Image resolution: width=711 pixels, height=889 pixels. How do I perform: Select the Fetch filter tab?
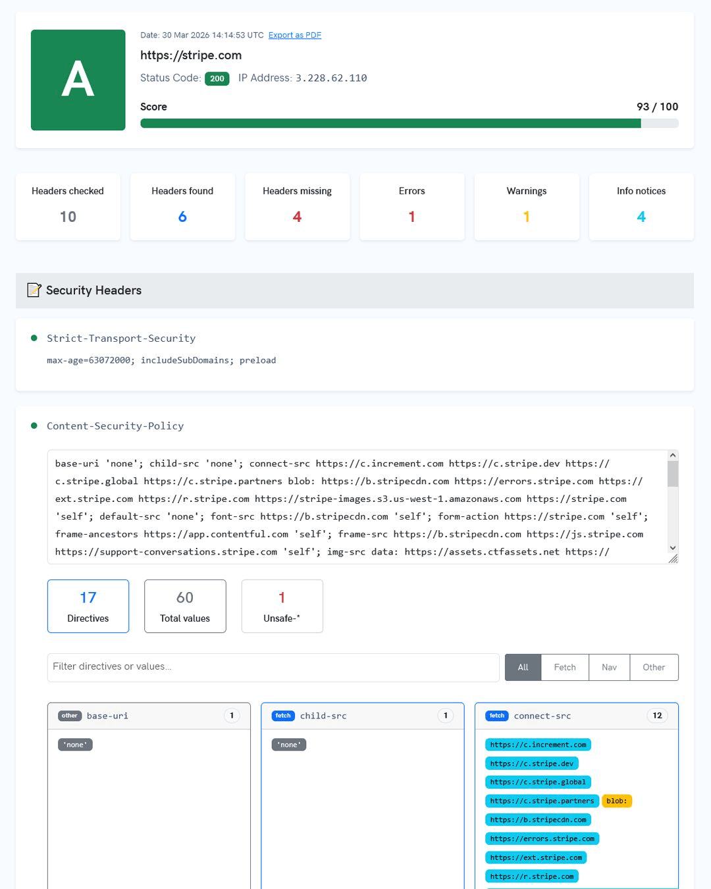pos(565,667)
